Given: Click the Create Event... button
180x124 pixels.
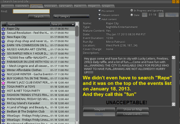Looking at the screenshot, I should coord(132,114).
